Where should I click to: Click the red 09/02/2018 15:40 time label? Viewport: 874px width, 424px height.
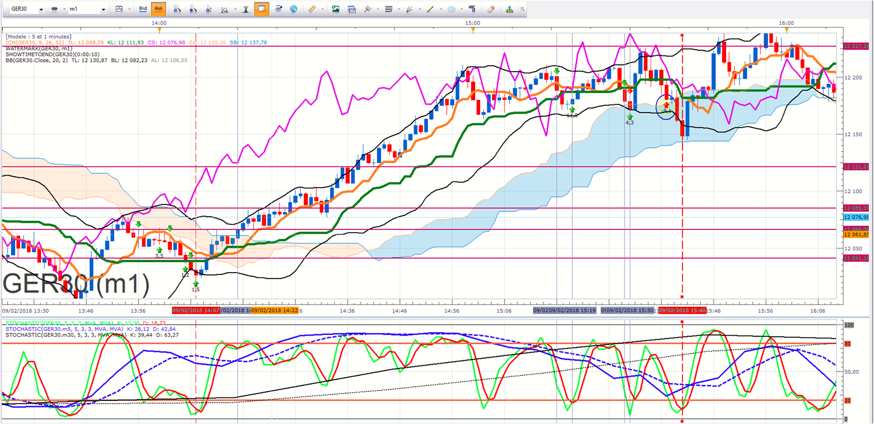pyautogui.click(x=683, y=310)
